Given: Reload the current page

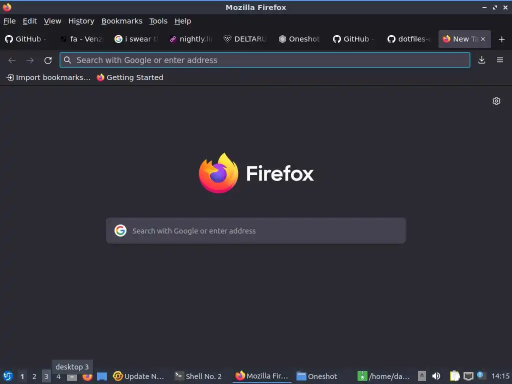Looking at the screenshot, I should coord(48,60).
